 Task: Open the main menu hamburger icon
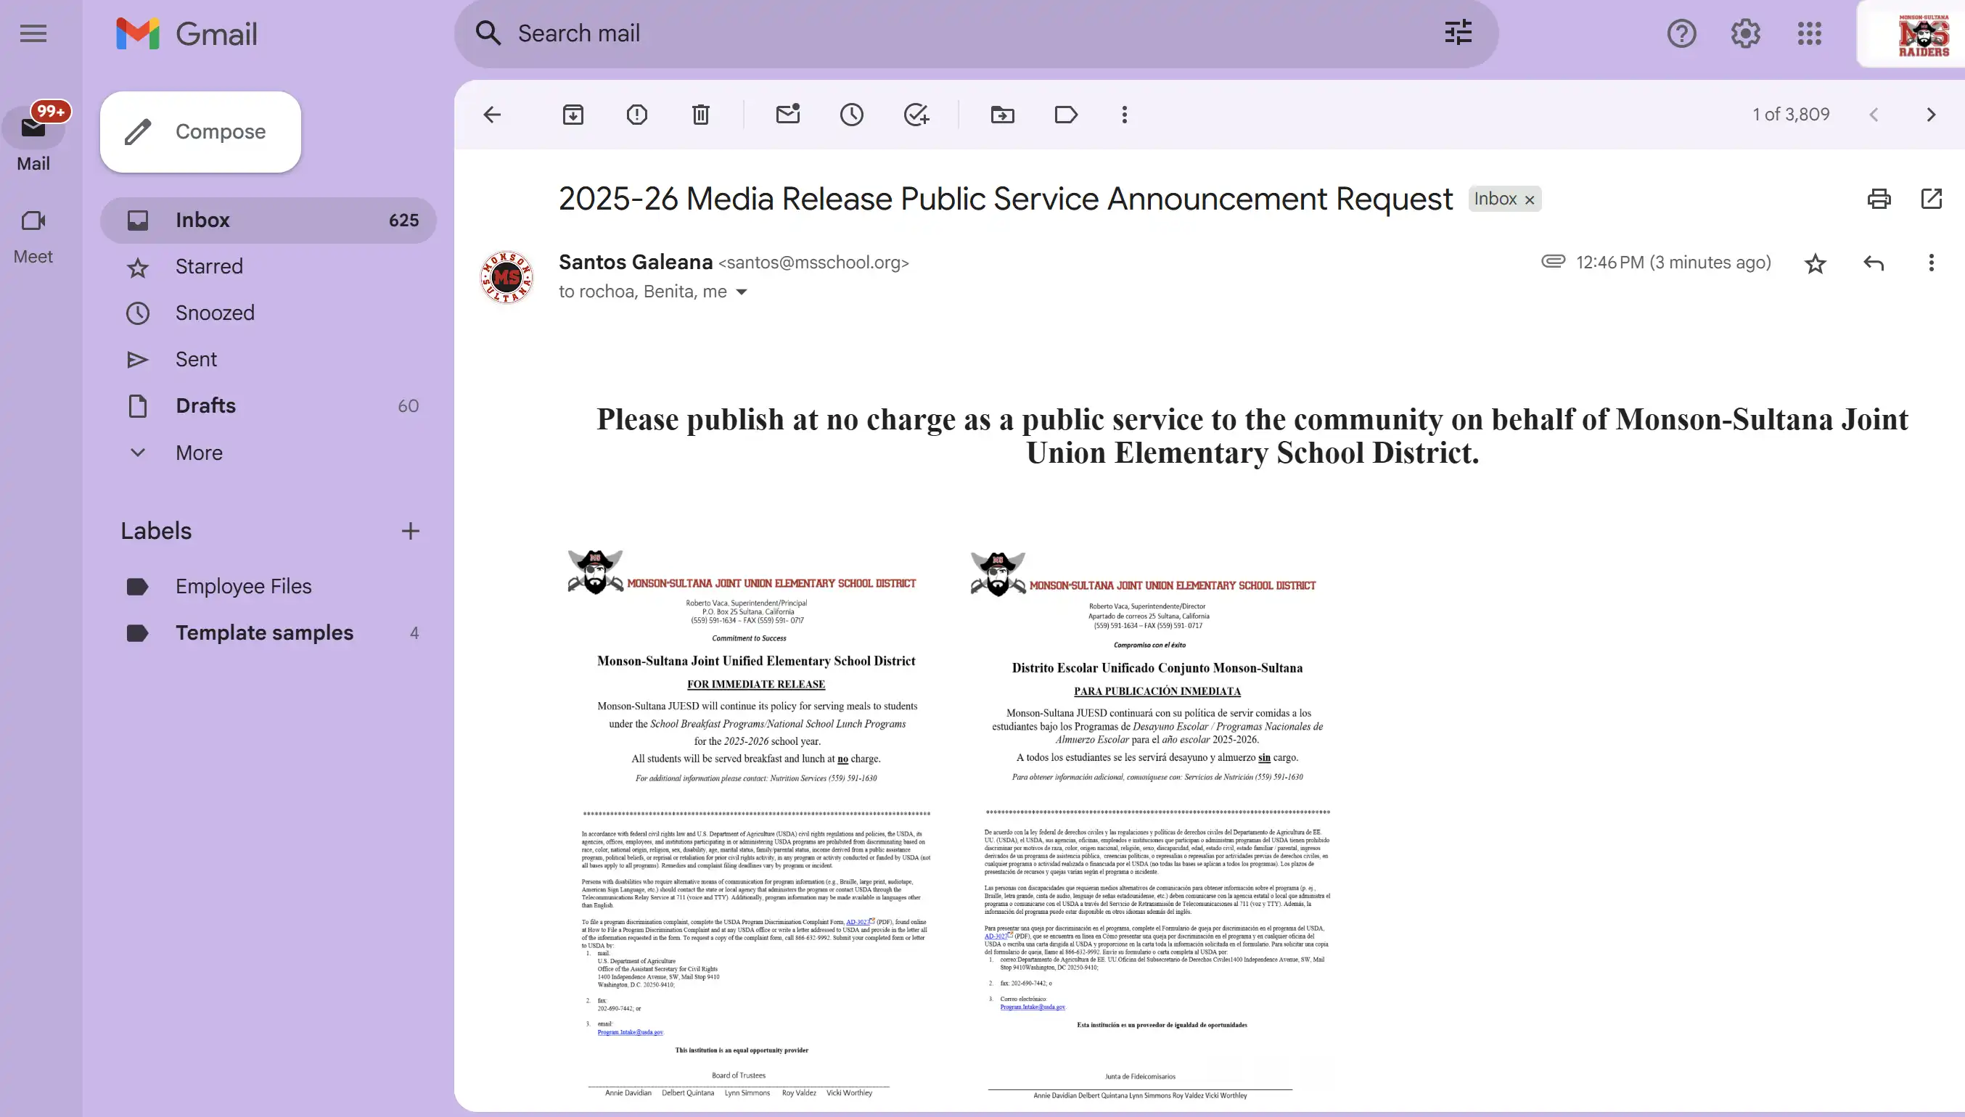(x=33, y=34)
